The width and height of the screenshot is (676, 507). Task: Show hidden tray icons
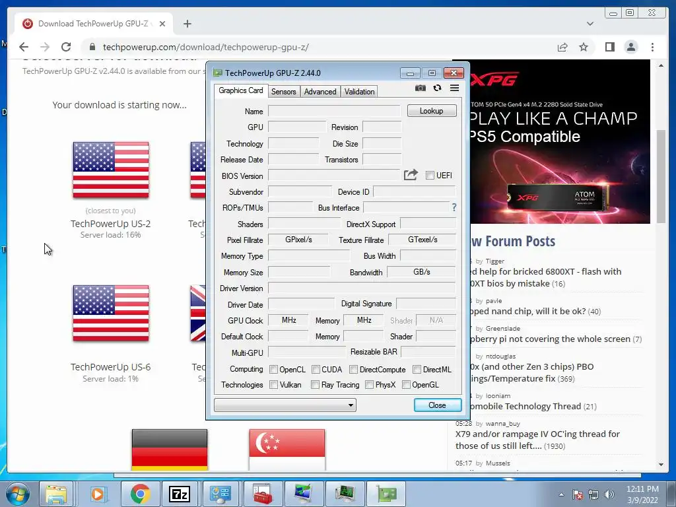pyautogui.click(x=561, y=494)
